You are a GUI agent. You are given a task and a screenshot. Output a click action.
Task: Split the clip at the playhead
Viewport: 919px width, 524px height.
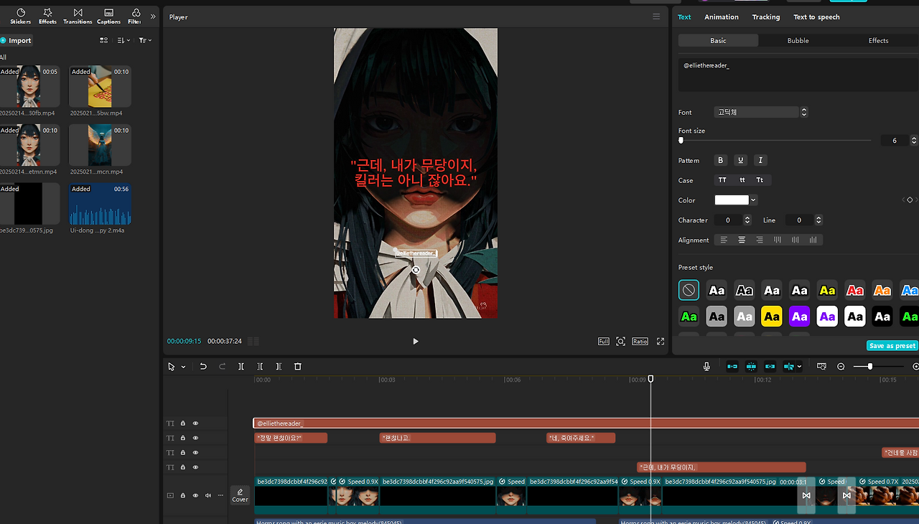click(x=241, y=366)
